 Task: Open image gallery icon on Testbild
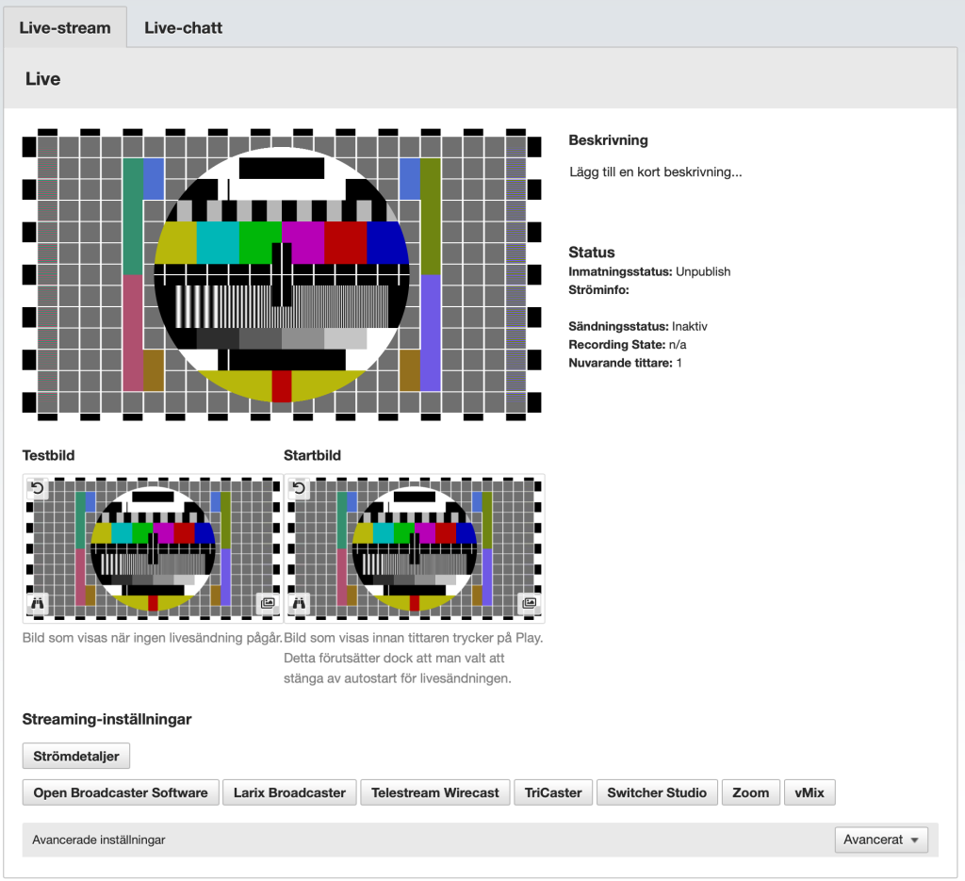(268, 603)
